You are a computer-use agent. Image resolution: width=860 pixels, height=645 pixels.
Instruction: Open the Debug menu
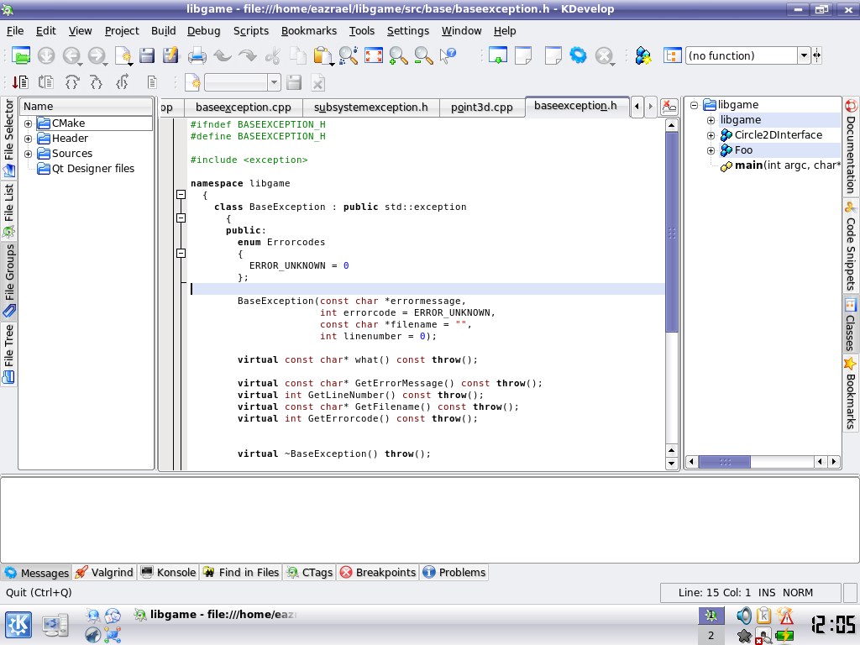point(203,31)
